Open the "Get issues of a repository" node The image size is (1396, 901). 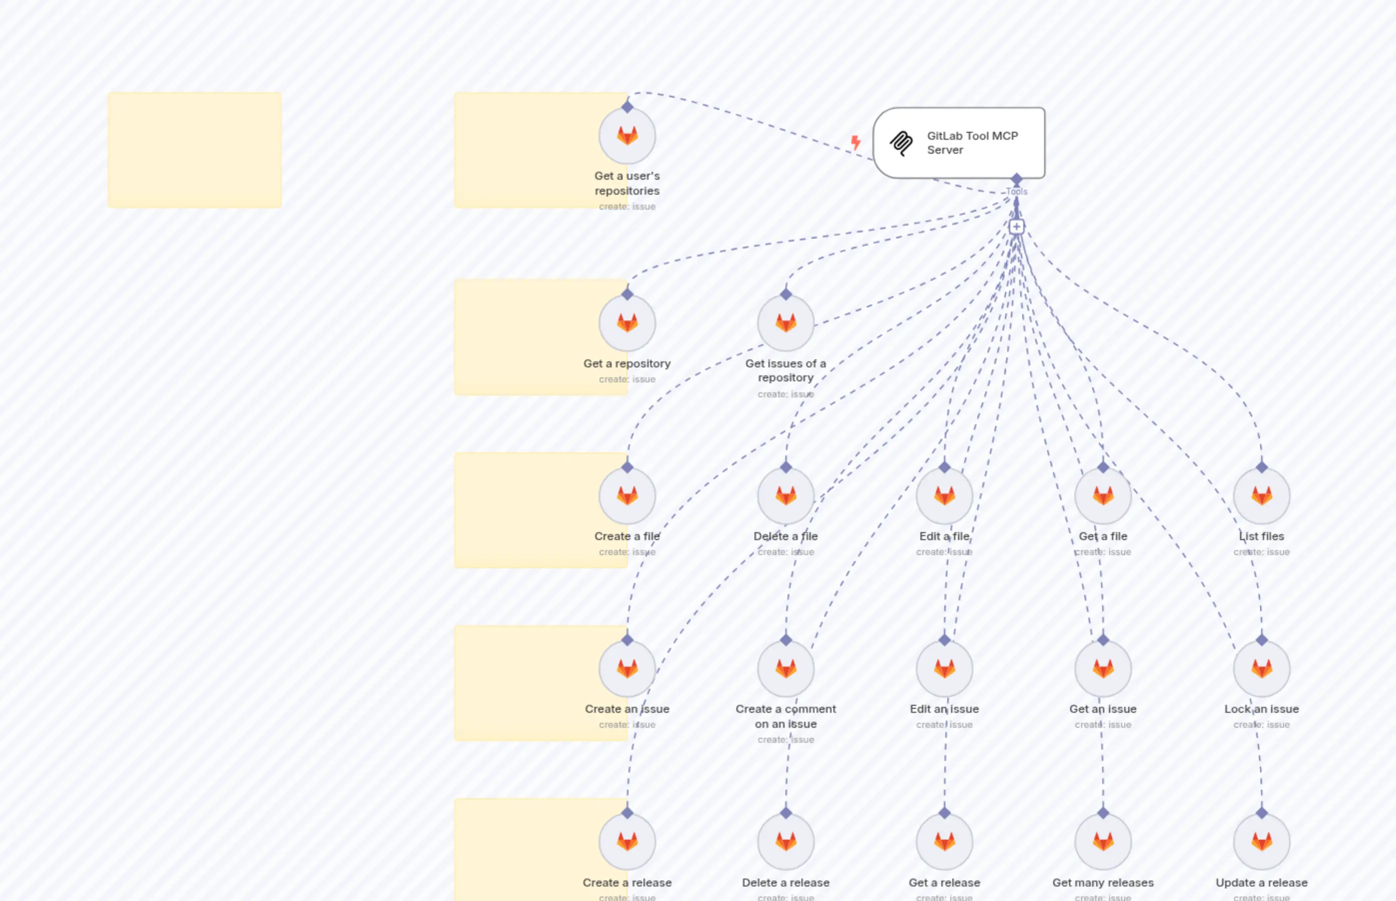pyautogui.click(x=785, y=322)
